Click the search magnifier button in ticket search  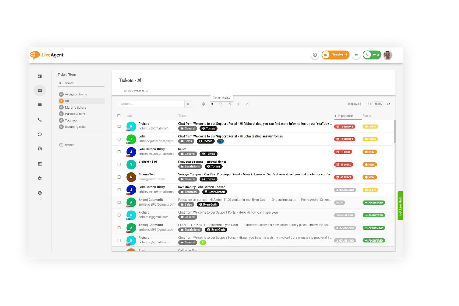[x=188, y=104]
